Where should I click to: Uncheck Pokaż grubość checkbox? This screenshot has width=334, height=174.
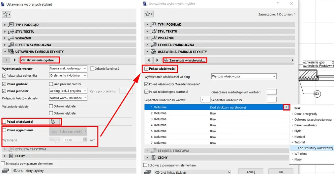[4, 84]
